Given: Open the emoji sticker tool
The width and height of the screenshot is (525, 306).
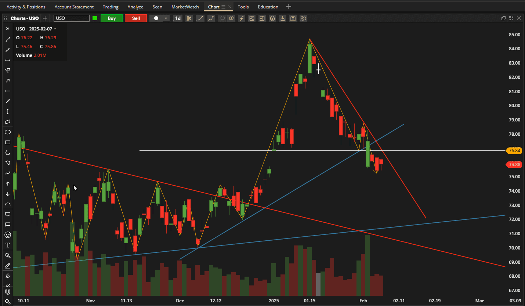Looking at the screenshot, I should click(8, 234).
